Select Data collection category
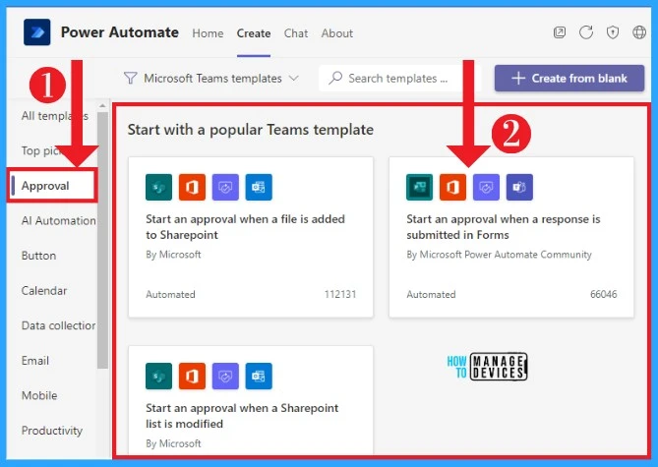 (58, 325)
